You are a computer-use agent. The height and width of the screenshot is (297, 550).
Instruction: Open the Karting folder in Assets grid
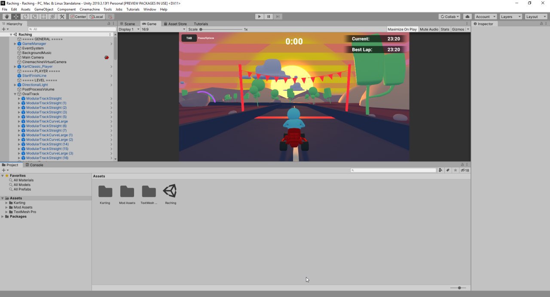pyautogui.click(x=105, y=191)
